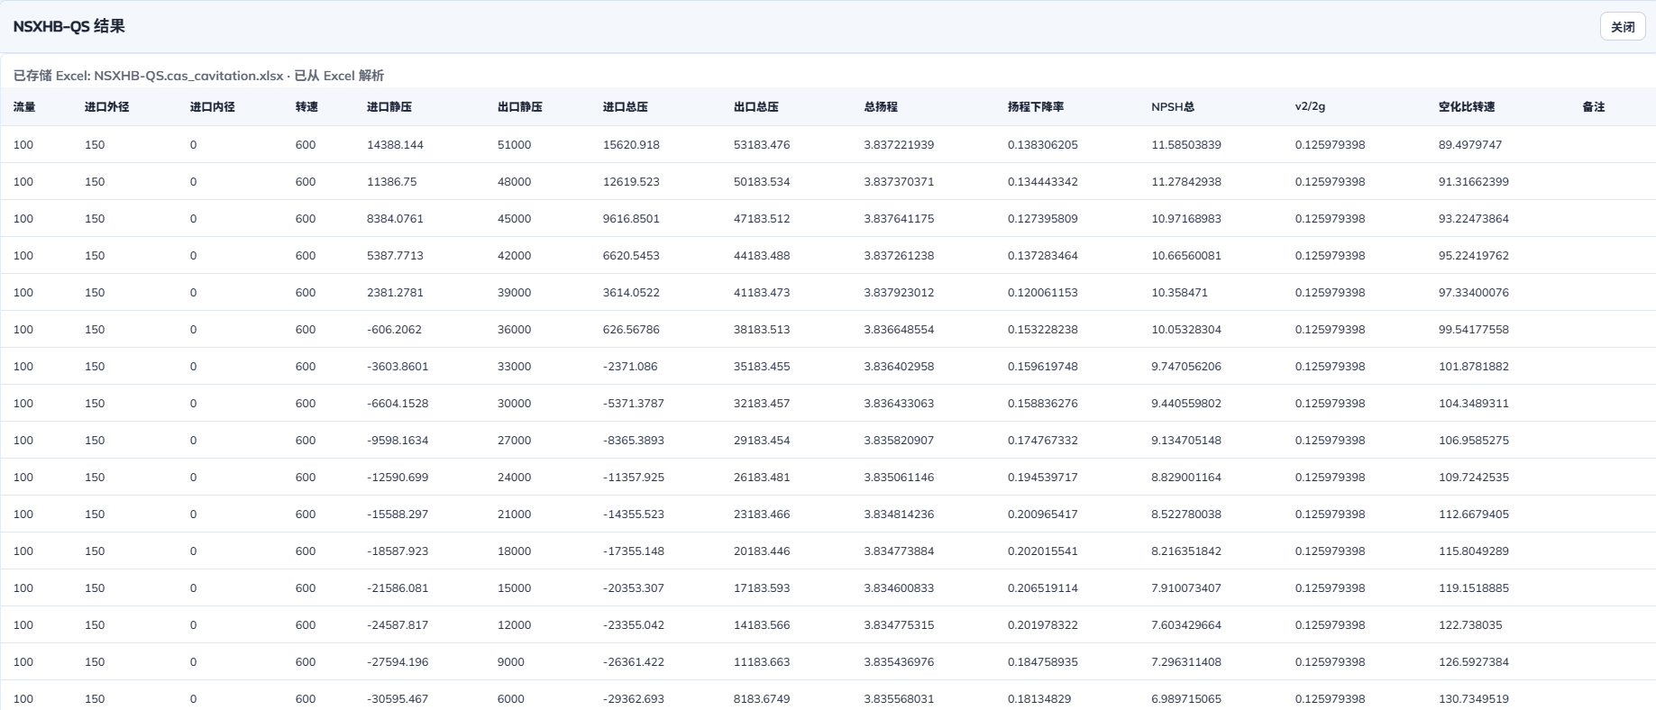Click the 空化比转速 value 130.7349519
The image size is (1656, 710).
pos(1474,699)
